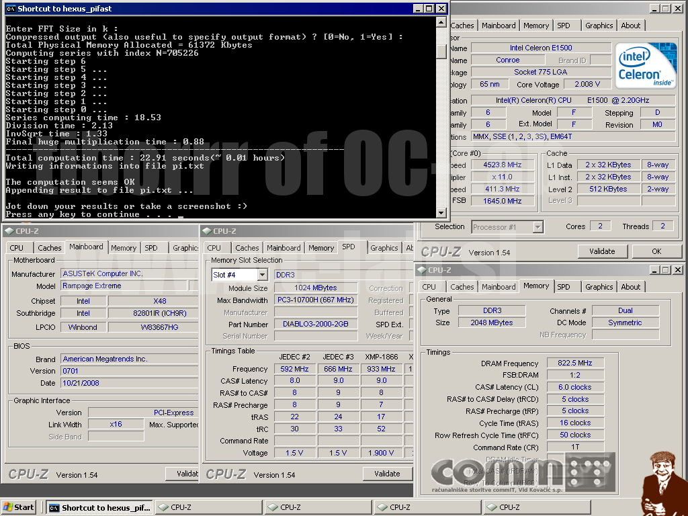The height and width of the screenshot is (516, 688).
Task: Switch to CPU tab in Memory window
Action: coord(429,287)
